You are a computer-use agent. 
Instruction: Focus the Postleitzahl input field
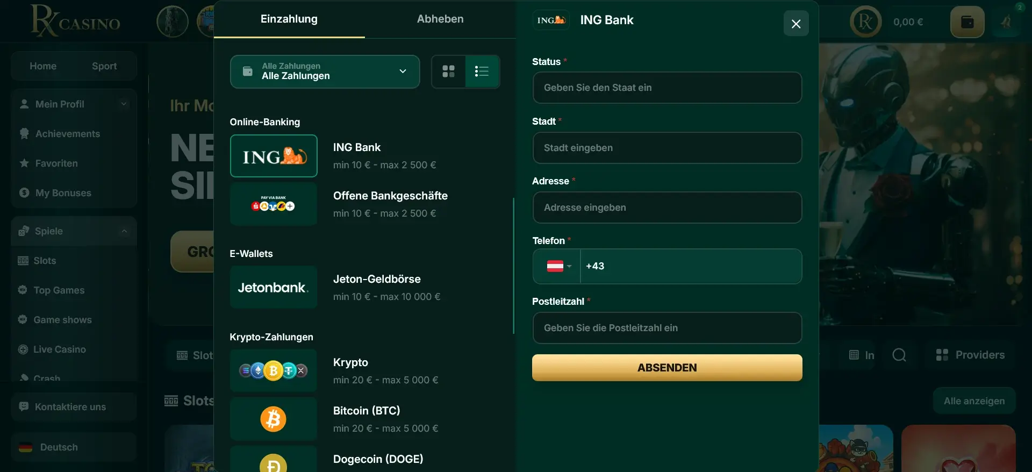click(x=667, y=328)
